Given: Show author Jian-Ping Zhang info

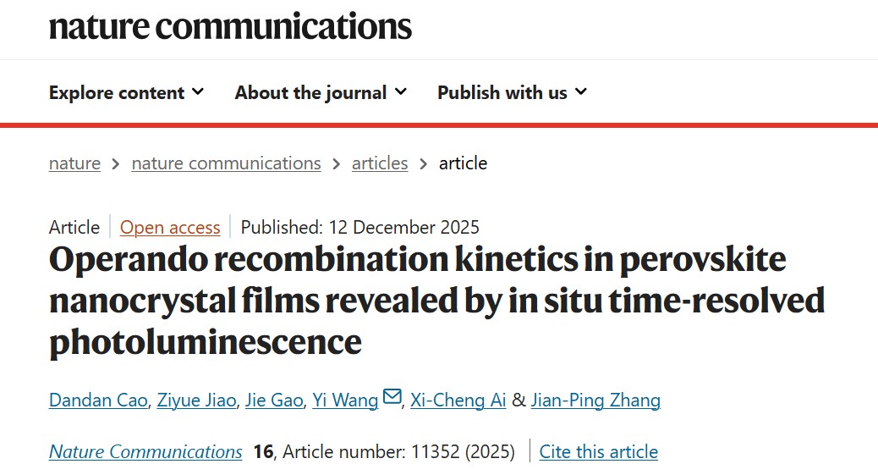Looking at the screenshot, I should 595,400.
